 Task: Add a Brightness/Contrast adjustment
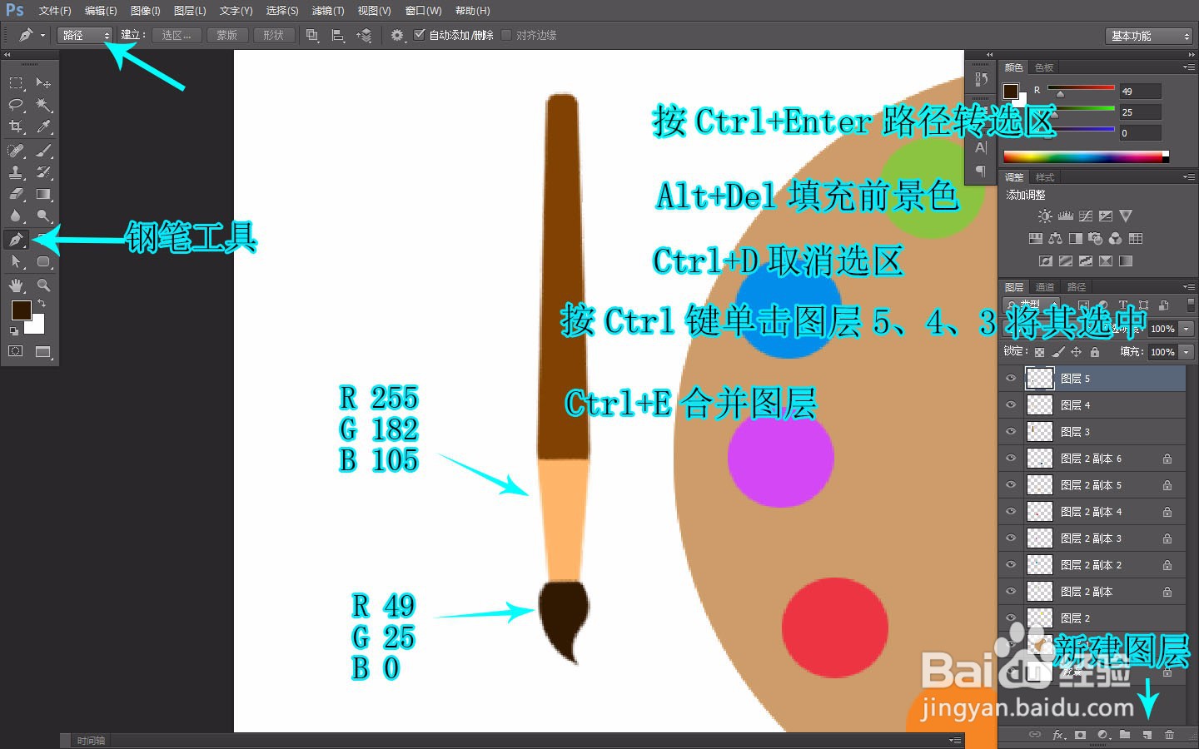coord(1044,216)
